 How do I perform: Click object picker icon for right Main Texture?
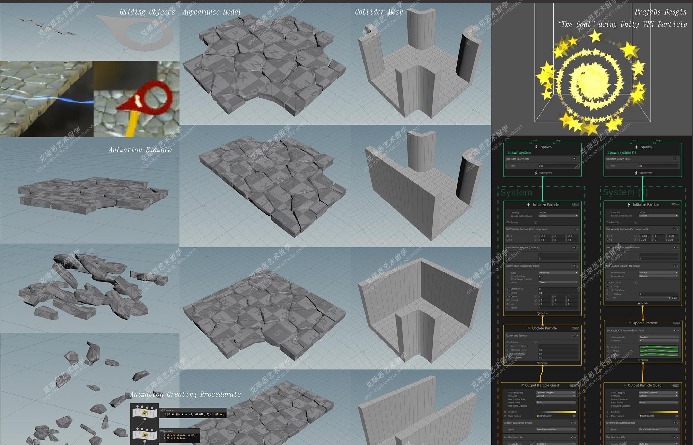pyautogui.click(x=677, y=416)
